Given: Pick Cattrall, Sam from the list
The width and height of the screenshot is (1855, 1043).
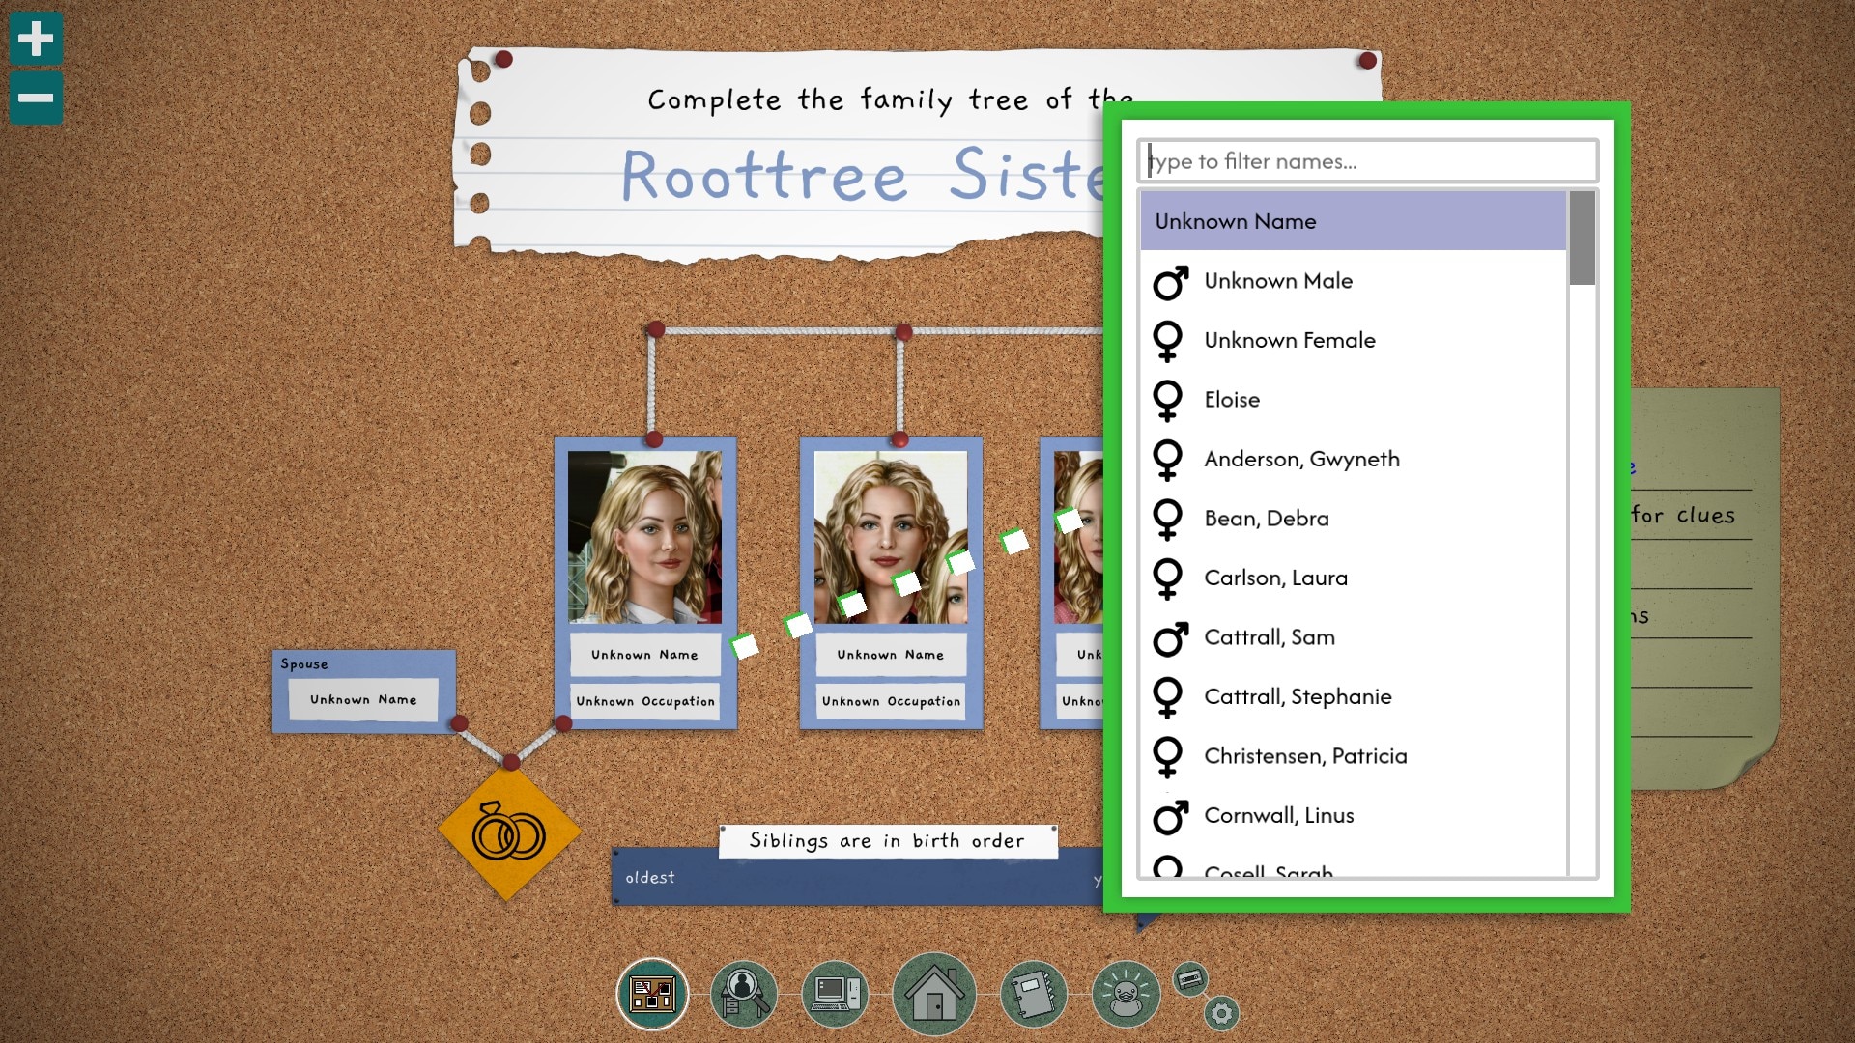Looking at the screenshot, I should [1269, 637].
